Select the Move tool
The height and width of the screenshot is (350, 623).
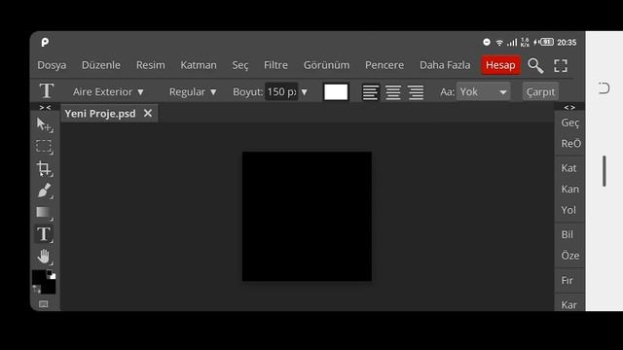point(44,124)
